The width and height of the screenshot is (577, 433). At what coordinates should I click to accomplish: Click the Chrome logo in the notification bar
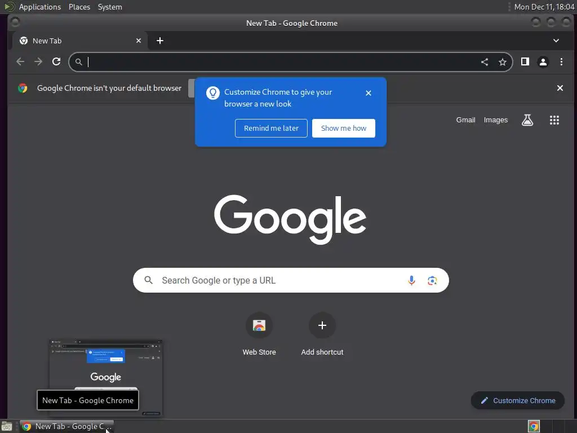pos(23,88)
